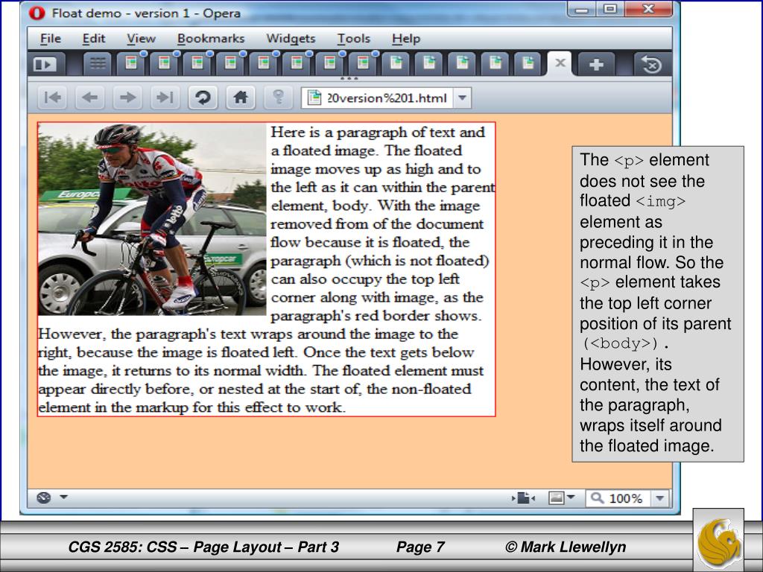The width and height of the screenshot is (763, 572).
Task: Open the Tools menu
Action: (x=354, y=39)
